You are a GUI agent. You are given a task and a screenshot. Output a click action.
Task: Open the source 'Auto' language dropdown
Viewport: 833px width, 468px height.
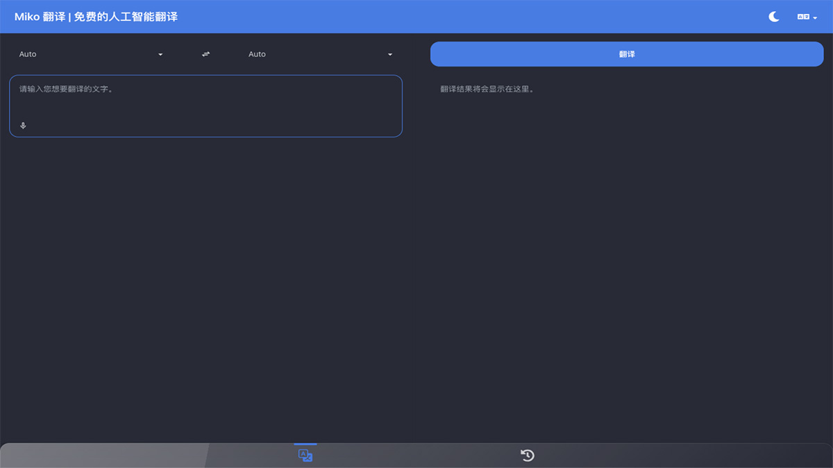point(90,53)
